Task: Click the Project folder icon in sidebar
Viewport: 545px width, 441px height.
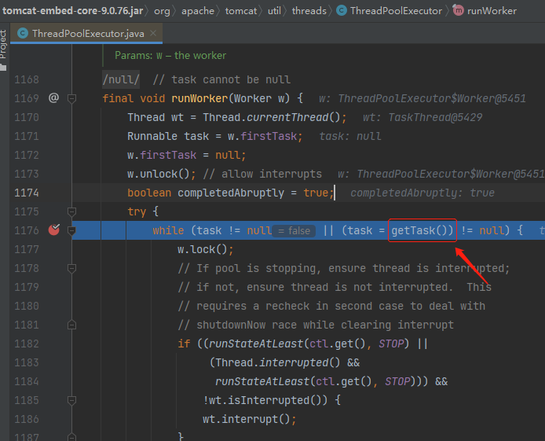Action: (x=3, y=67)
